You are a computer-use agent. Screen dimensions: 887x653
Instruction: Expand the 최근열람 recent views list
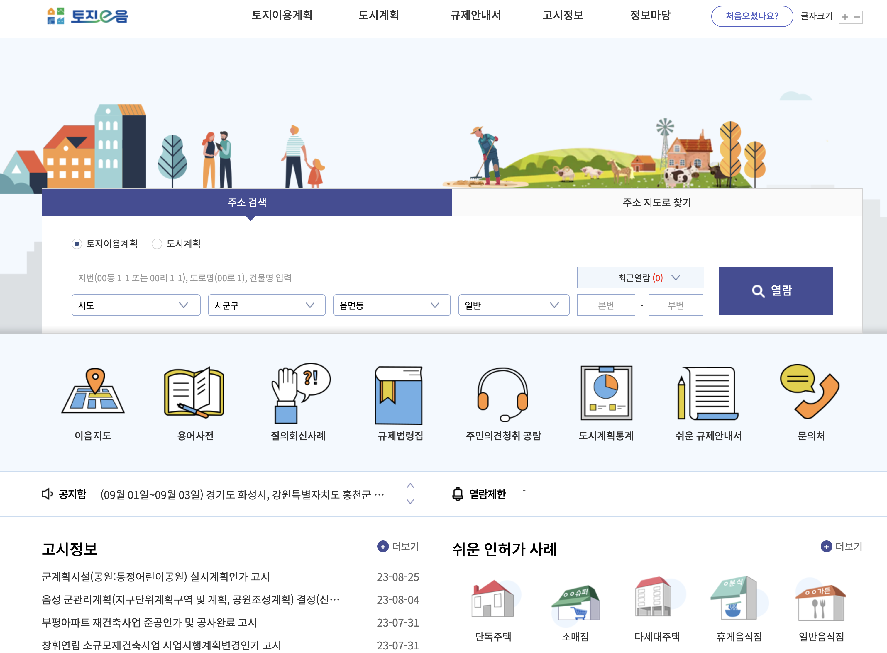point(641,278)
